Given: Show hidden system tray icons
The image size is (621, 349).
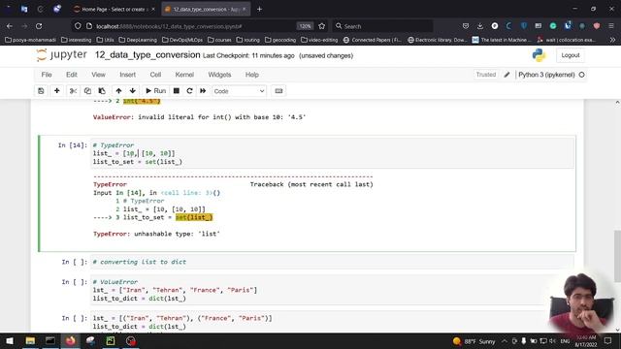Looking at the screenshot, I should (x=505, y=341).
